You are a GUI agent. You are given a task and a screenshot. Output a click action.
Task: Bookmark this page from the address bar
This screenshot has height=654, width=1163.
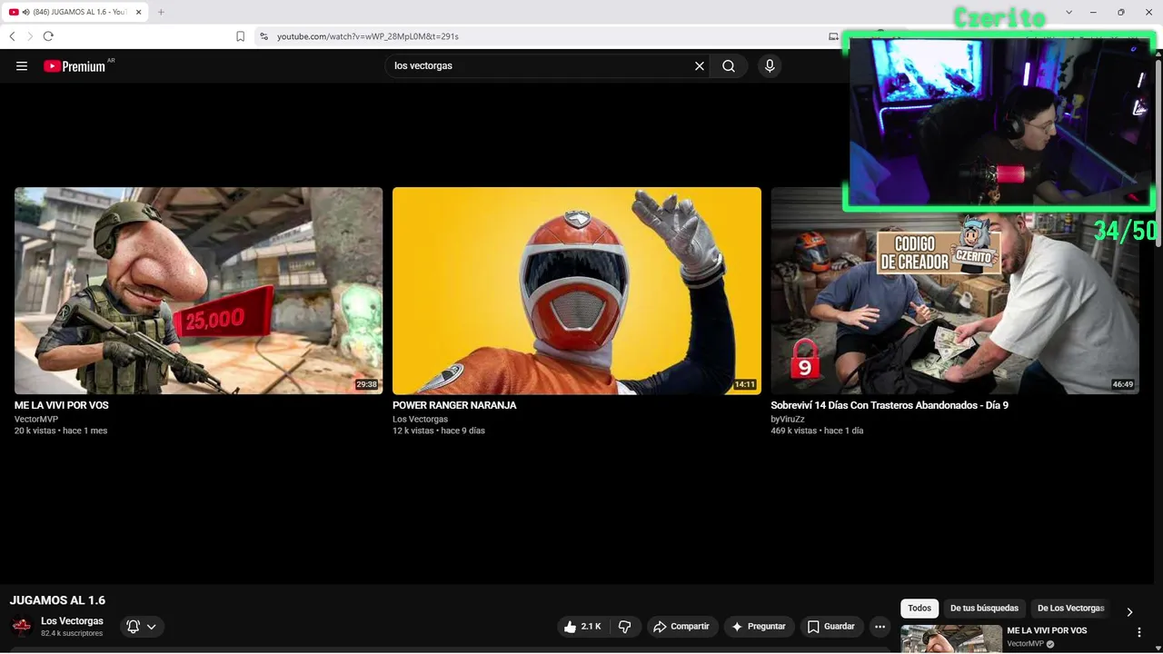240,36
